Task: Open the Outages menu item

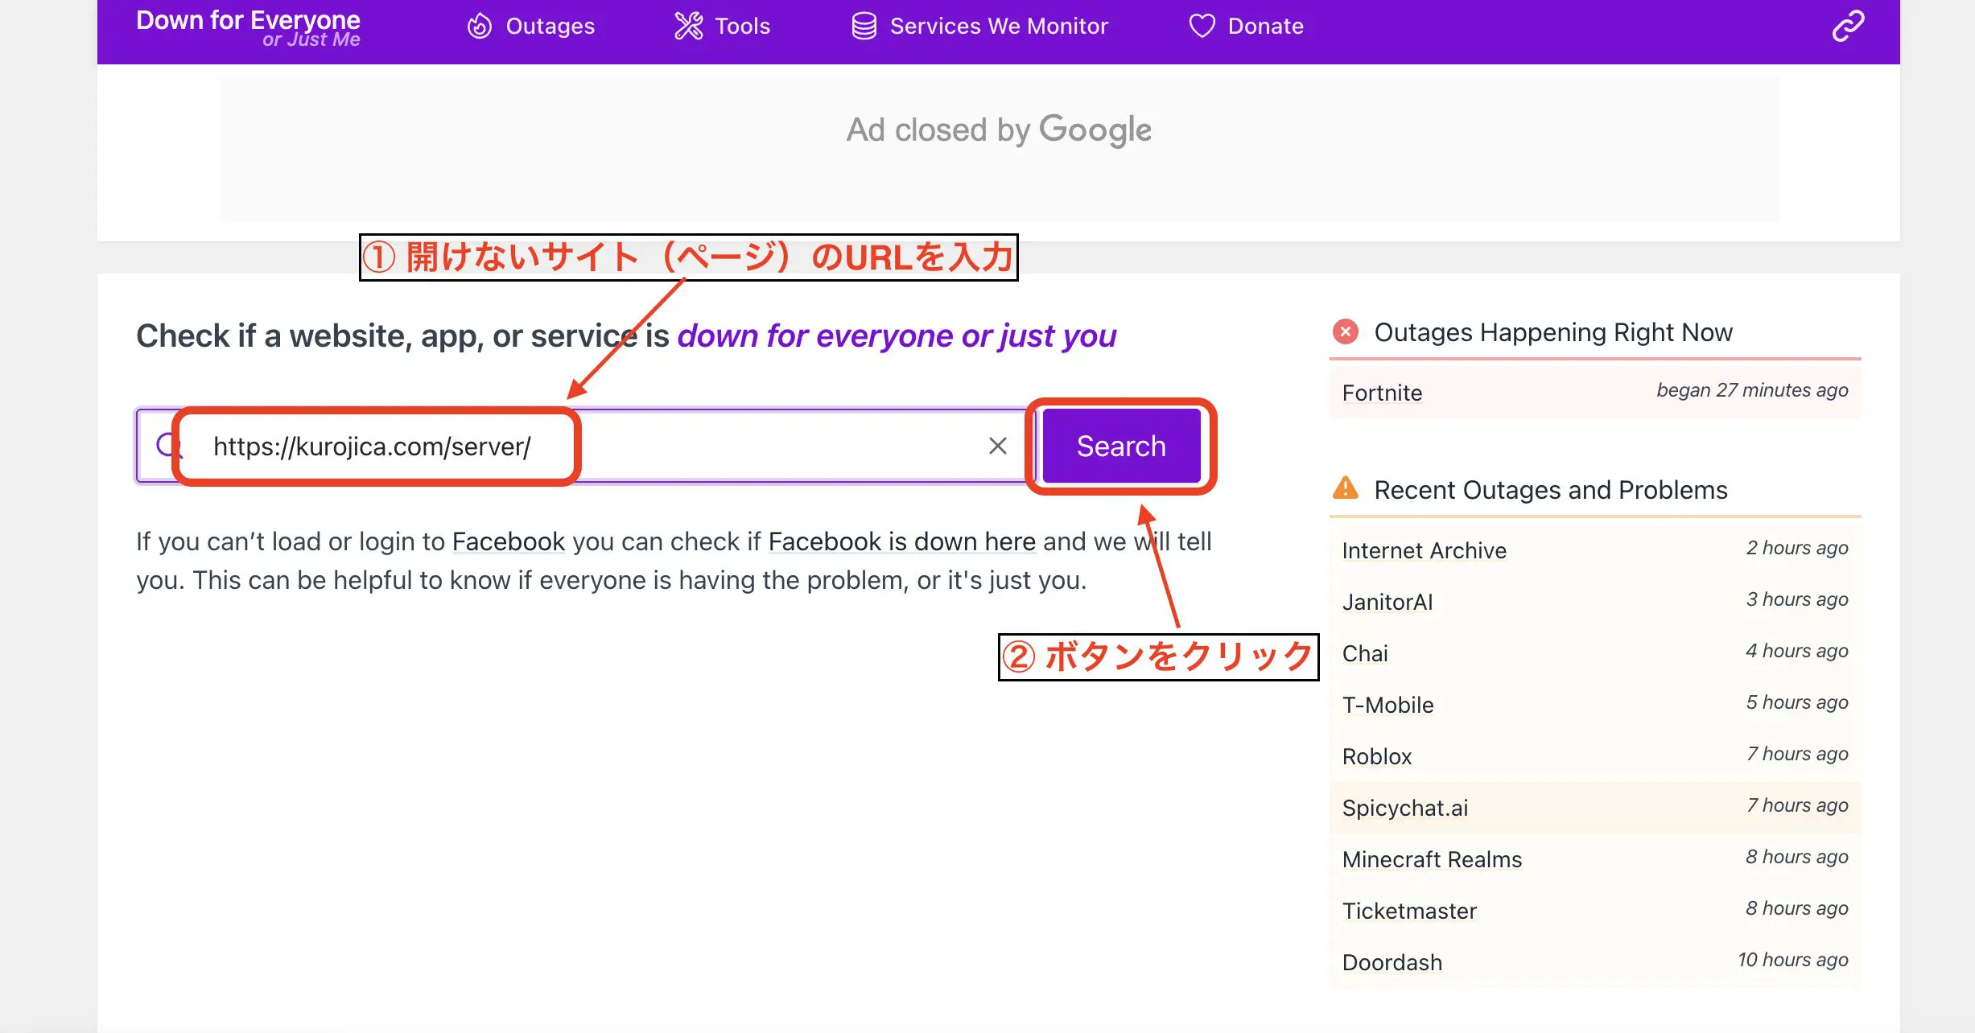Action: [550, 27]
